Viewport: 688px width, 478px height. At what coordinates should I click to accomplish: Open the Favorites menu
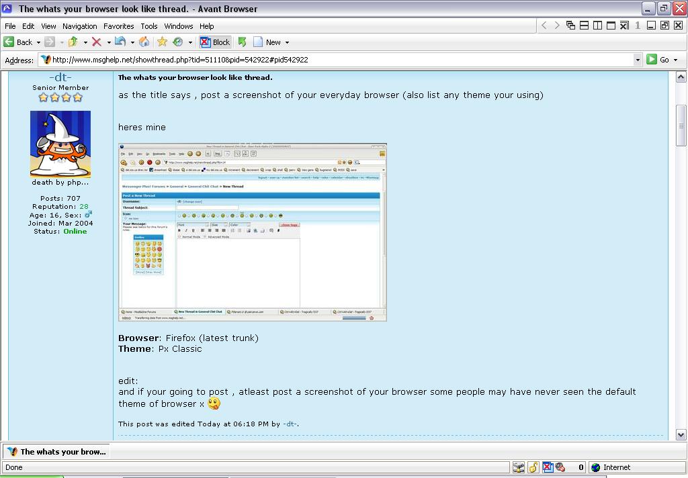[118, 26]
